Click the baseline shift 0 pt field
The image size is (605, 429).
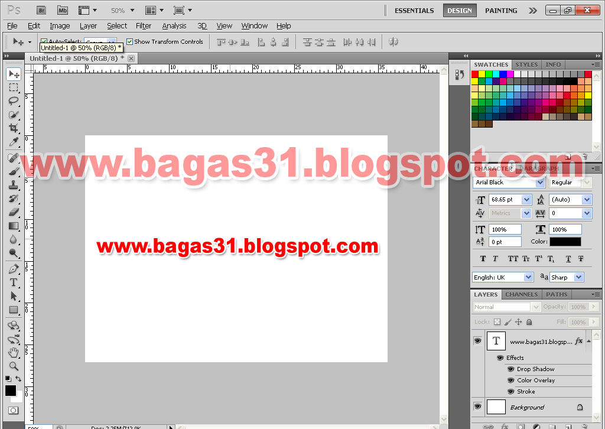505,242
